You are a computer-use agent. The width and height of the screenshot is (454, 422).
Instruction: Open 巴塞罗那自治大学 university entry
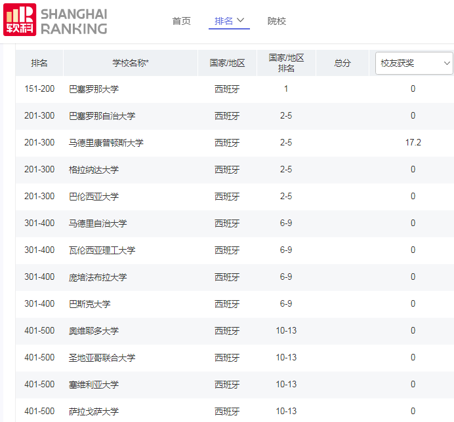[x=102, y=116]
